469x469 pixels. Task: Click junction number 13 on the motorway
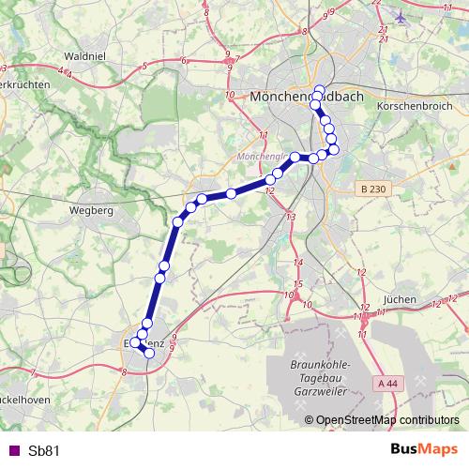tap(291, 217)
